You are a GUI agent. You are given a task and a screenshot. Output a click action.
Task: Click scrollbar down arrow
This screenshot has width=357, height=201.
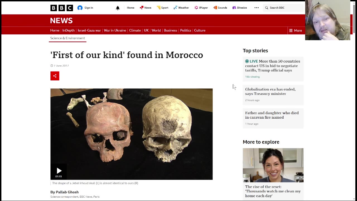[354, 199]
